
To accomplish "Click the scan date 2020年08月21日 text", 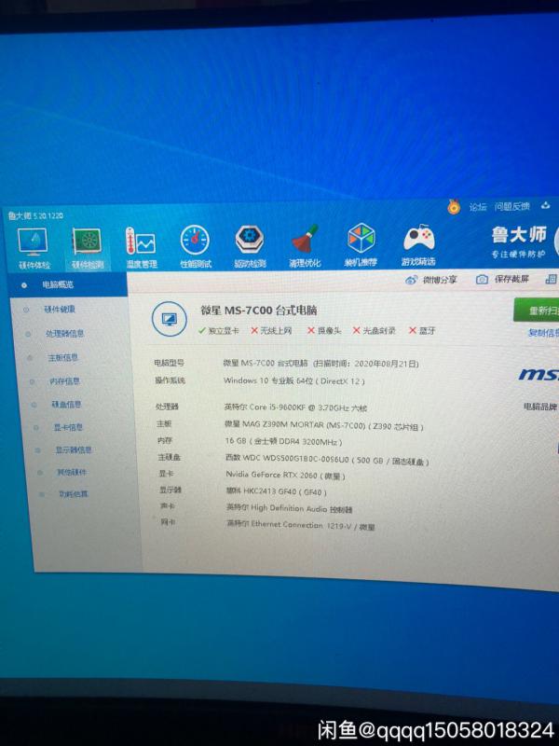I will click(386, 364).
